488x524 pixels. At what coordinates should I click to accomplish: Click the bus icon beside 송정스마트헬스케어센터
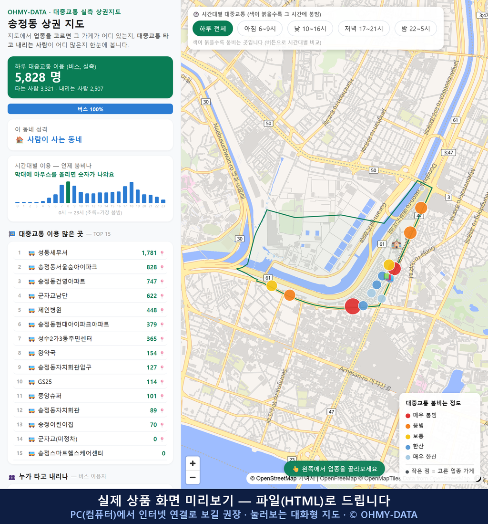click(x=31, y=453)
